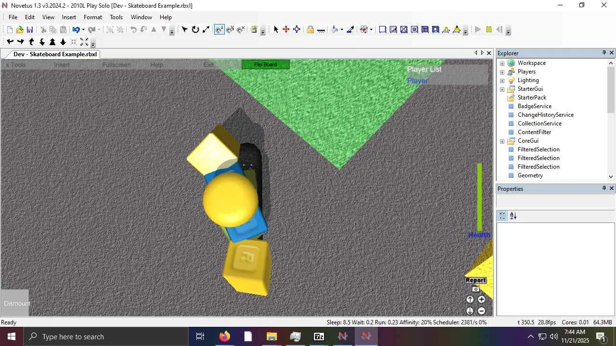The height and width of the screenshot is (346, 616).
Task: Click the in-game screenshot camera icon
Action: click(476, 289)
